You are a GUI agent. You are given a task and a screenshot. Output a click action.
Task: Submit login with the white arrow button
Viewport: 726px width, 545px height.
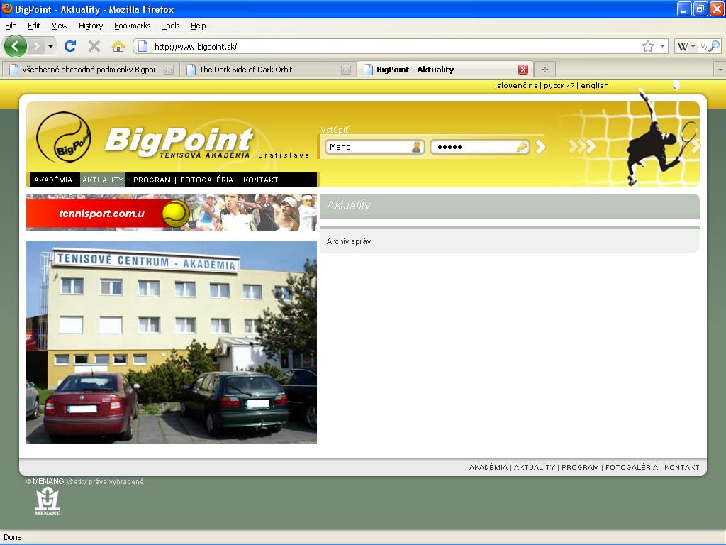pos(540,147)
